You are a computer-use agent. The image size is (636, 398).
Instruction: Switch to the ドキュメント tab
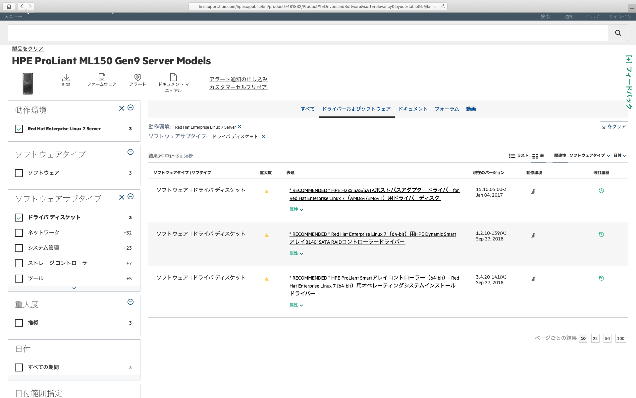click(413, 109)
